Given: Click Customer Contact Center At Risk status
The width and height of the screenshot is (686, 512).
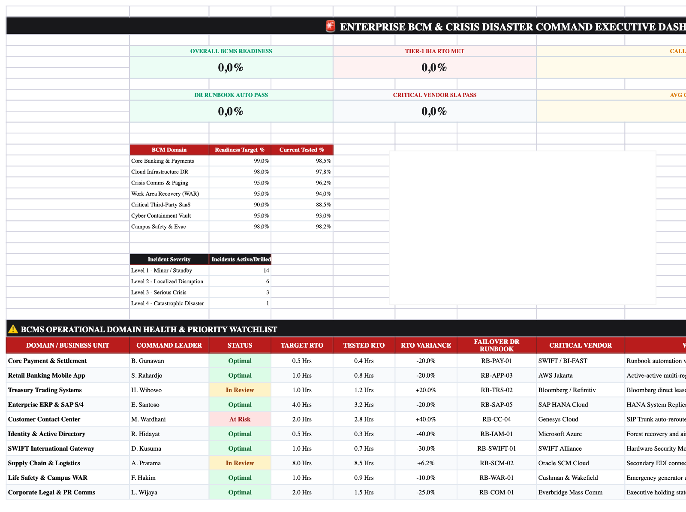Looking at the screenshot, I should pos(240,419).
